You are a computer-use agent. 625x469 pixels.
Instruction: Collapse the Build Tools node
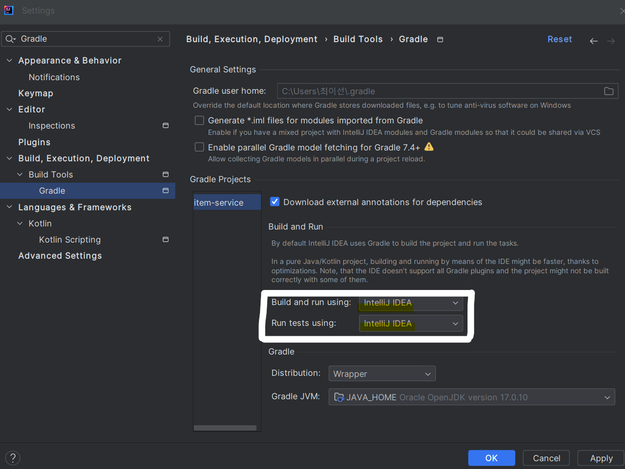click(20, 174)
